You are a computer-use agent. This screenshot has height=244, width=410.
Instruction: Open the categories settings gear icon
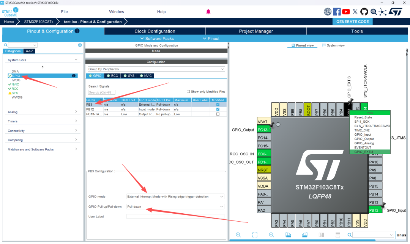80,45
